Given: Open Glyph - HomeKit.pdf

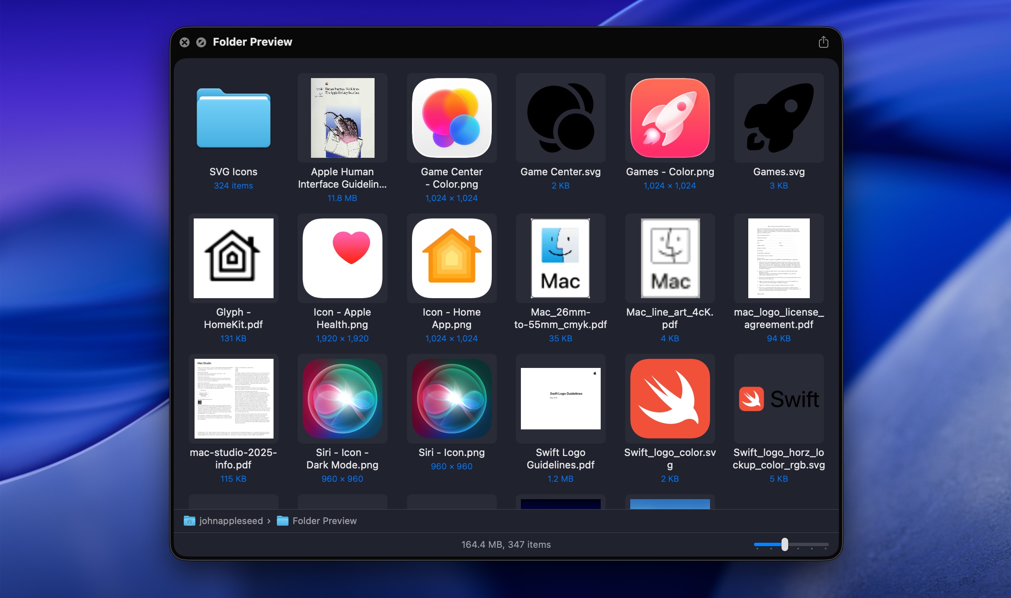Looking at the screenshot, I should click(x=234, y=258).
